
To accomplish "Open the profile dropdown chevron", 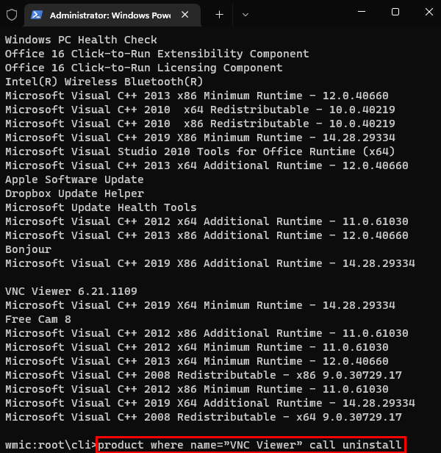I will tap(245, 15).
